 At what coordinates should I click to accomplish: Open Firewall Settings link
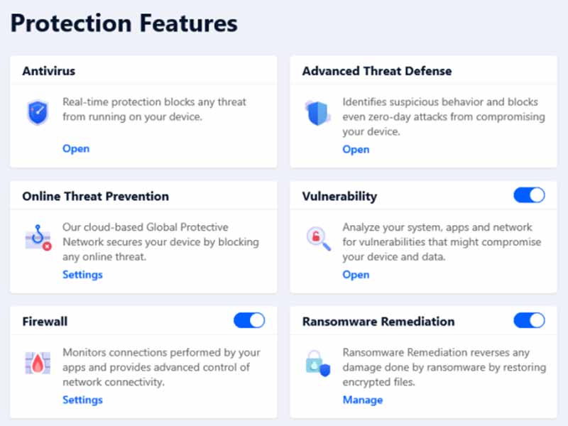82,400
